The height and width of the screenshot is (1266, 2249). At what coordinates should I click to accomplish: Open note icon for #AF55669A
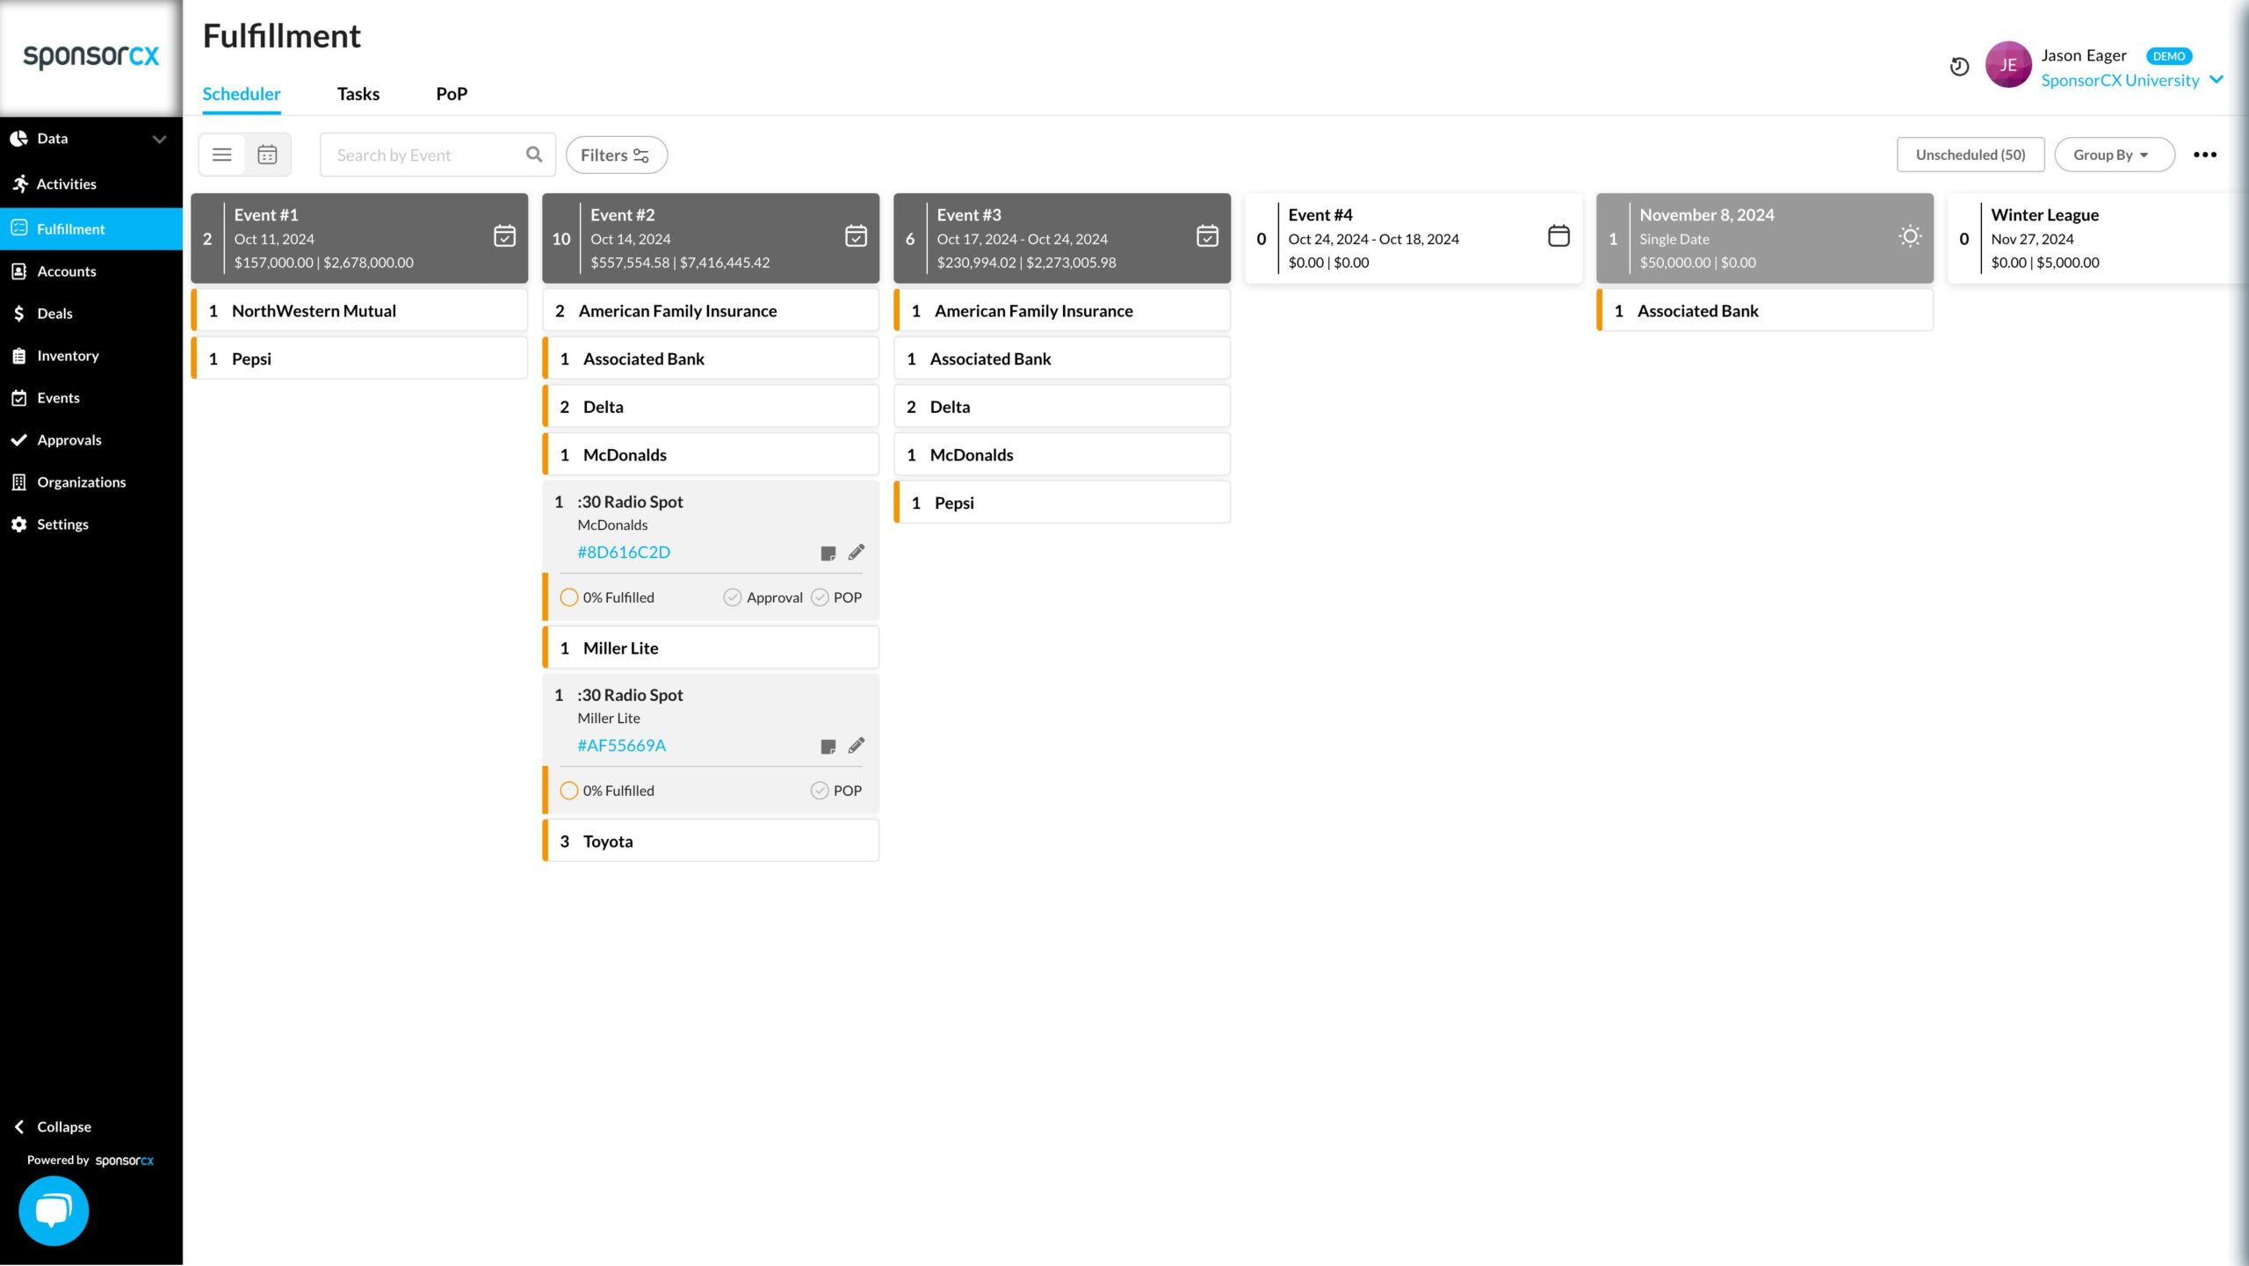[828, 746]
